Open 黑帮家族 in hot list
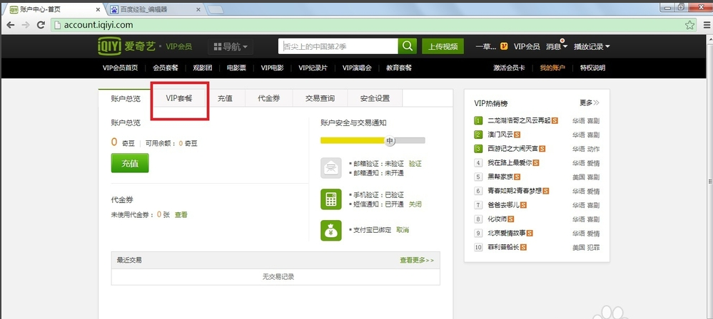This screenshot has height=319, width=713. tap(500, 177)
